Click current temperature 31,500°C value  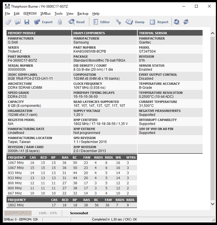click(x=146, y=106)
